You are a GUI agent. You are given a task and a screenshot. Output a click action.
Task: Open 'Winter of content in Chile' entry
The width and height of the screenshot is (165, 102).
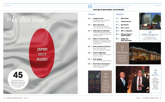101,39
